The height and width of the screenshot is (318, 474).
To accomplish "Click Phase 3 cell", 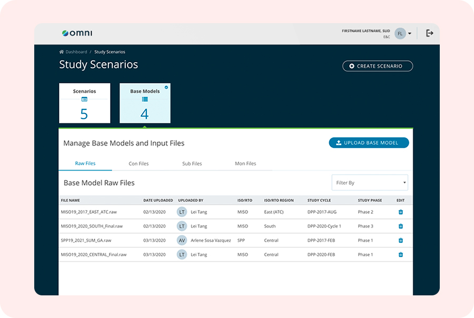I will [366, 226].
